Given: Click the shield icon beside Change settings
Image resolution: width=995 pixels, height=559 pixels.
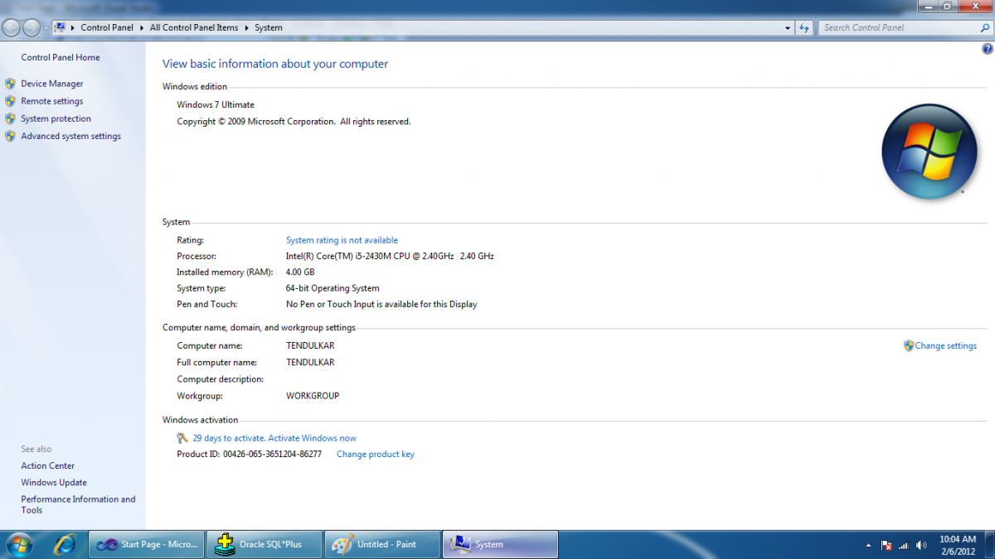Looking at the screenshot, I should [x=909, y=346].
